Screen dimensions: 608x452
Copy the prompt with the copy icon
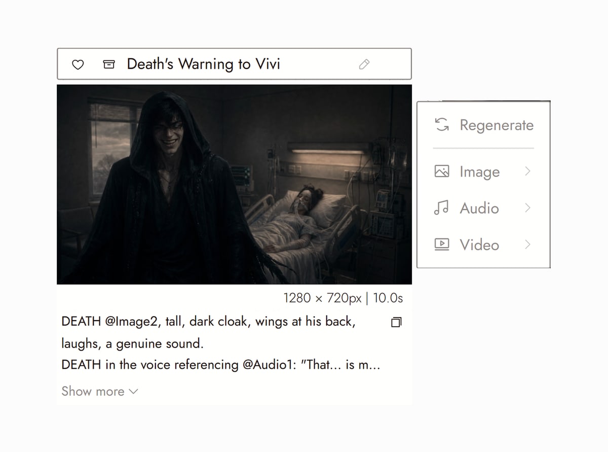click(396, 322)
